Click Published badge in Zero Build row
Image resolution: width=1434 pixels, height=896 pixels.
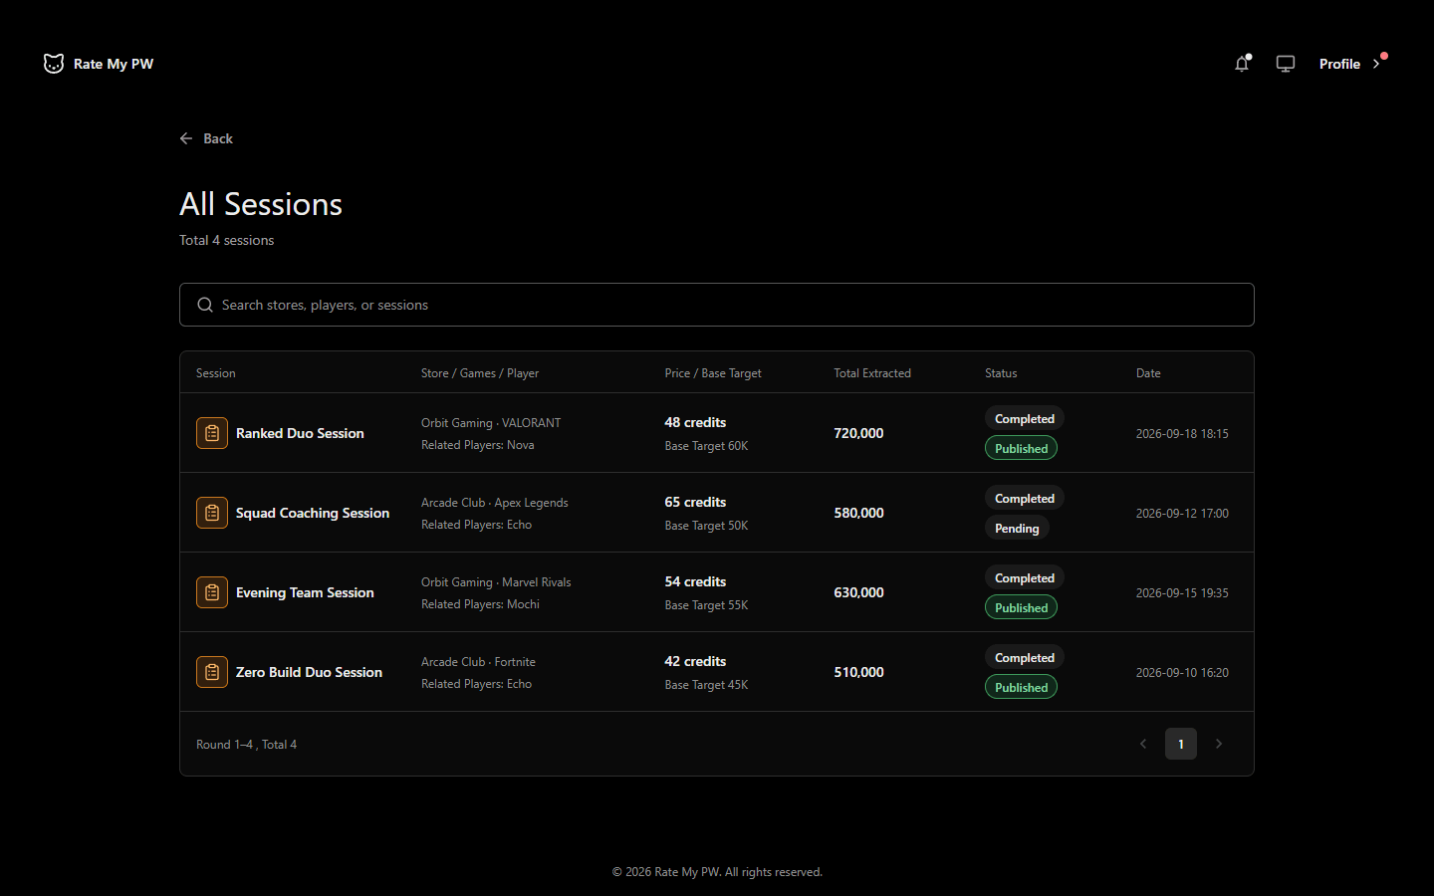(1021, 687)
